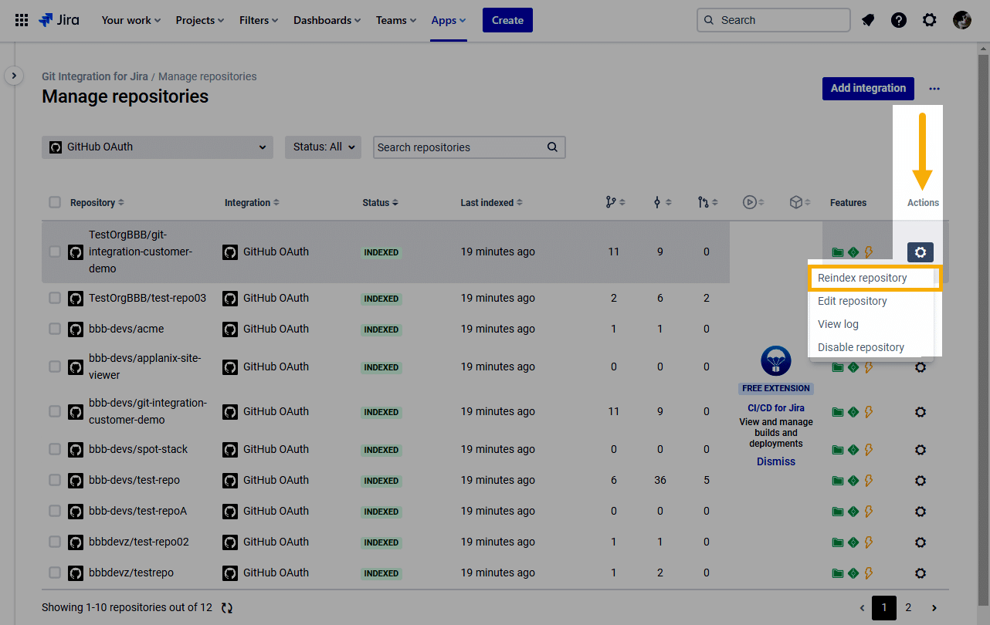Open the Teams dropdown
990x625 pixels.
pos(396,20)
